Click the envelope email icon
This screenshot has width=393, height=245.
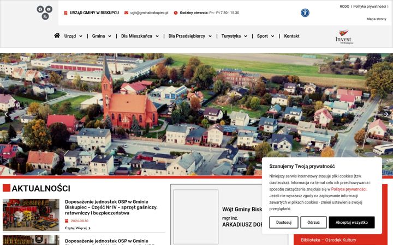click(126, 13)
